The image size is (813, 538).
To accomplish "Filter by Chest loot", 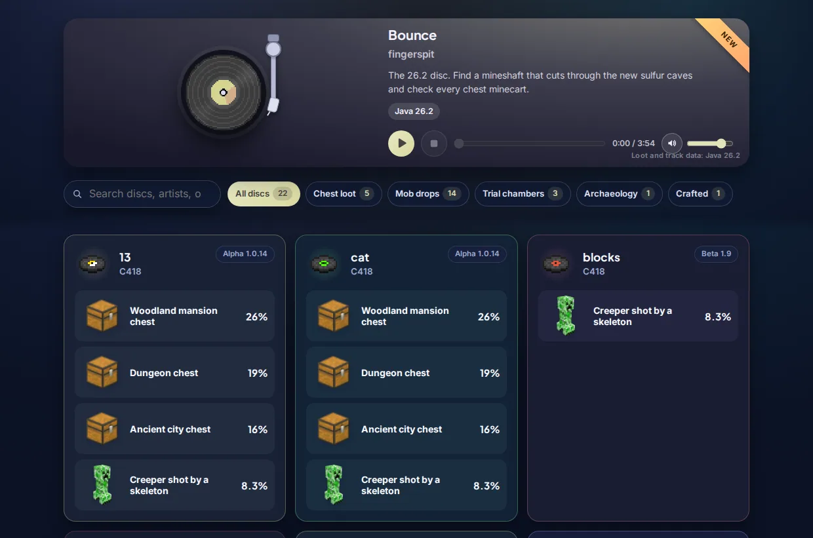I will pos(344,194).
